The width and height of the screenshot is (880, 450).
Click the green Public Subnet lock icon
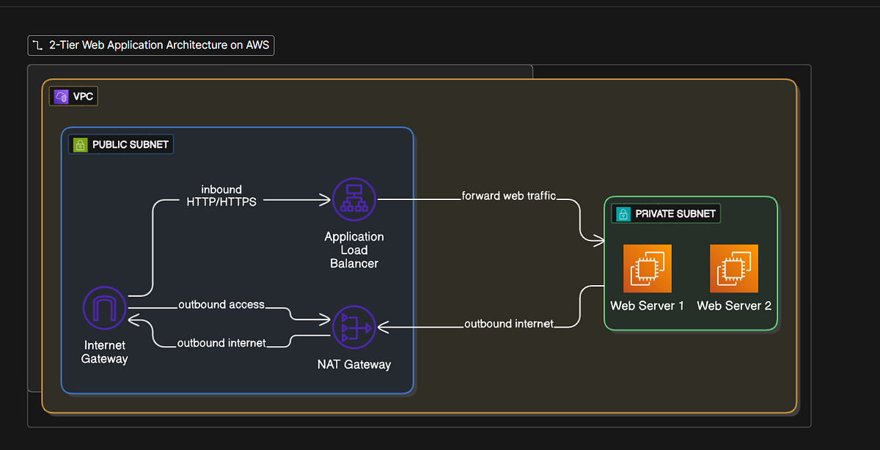click(80, 144)
